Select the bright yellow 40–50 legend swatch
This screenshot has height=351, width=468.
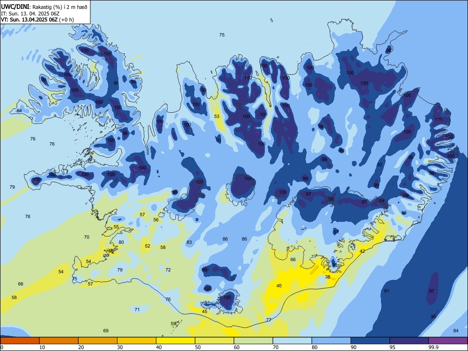click(175, 341)
